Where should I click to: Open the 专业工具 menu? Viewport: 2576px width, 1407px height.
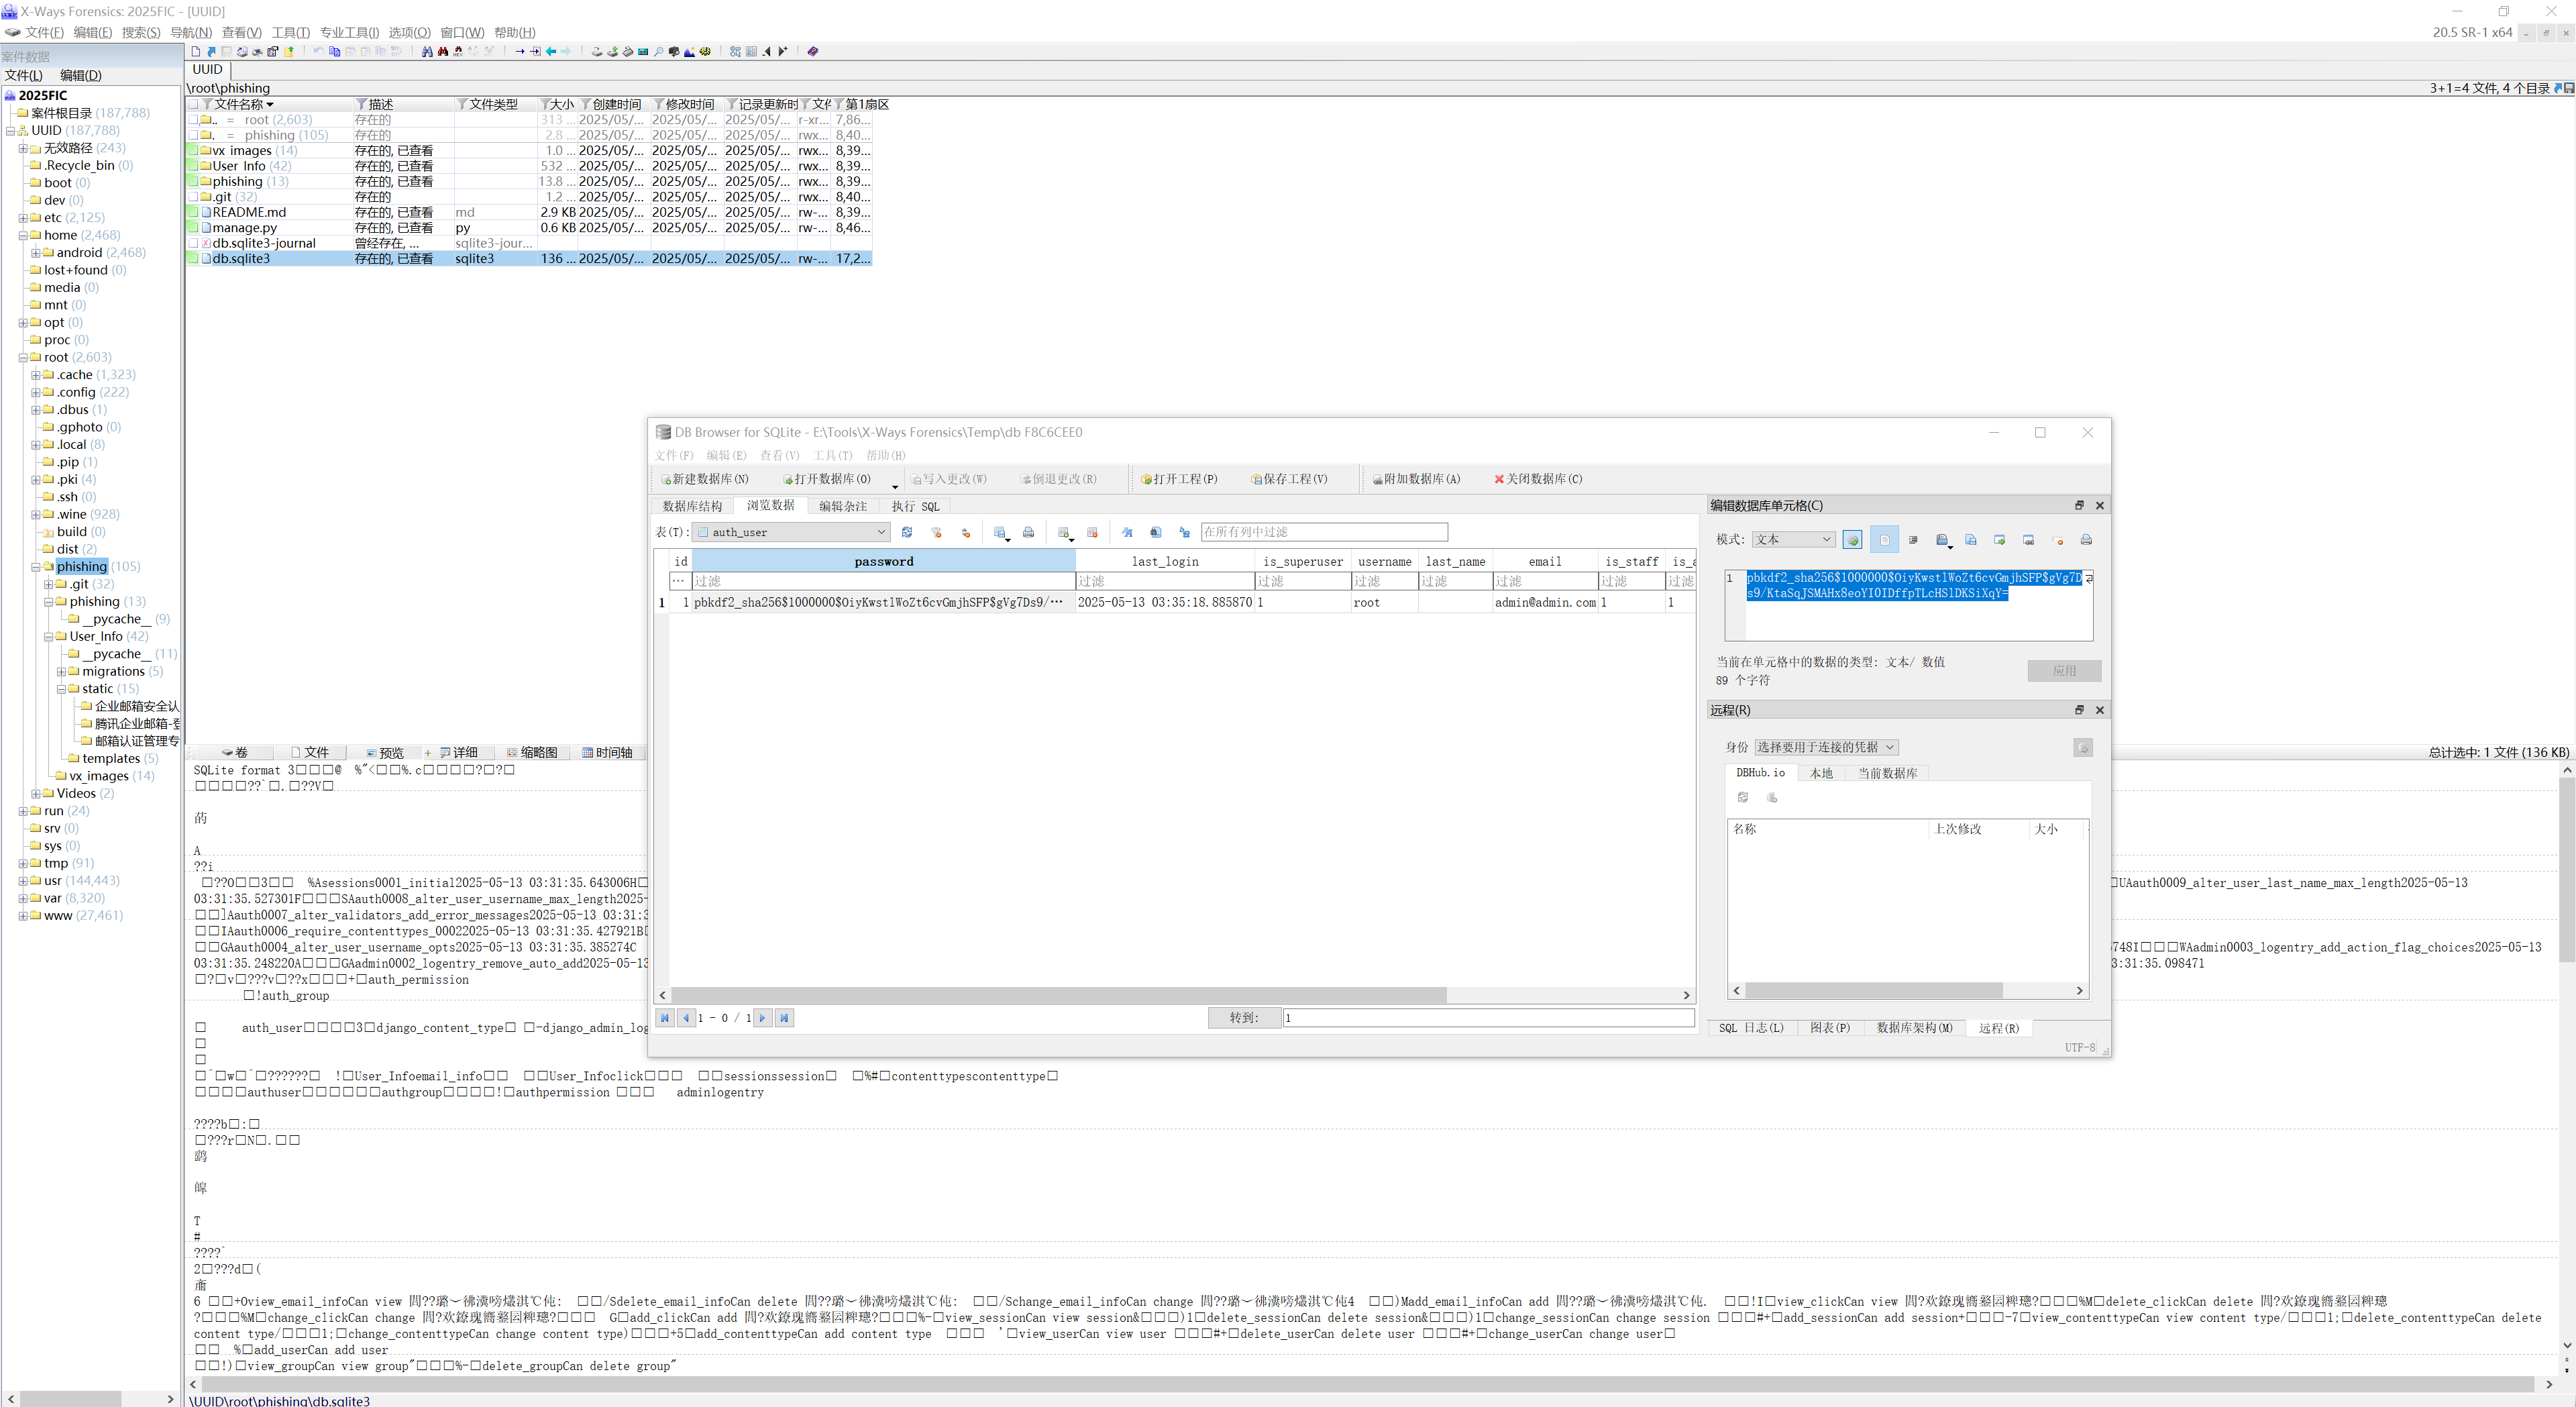click(349, 32)
